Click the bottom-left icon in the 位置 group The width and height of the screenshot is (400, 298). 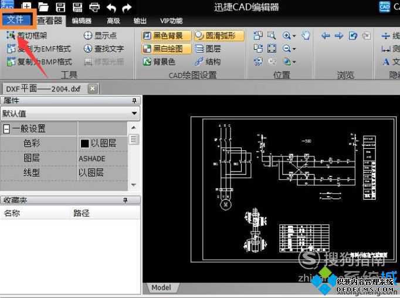tap(258, 61)
